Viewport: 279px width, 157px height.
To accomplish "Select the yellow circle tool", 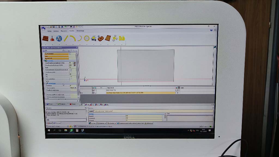I will click(87, 38).
